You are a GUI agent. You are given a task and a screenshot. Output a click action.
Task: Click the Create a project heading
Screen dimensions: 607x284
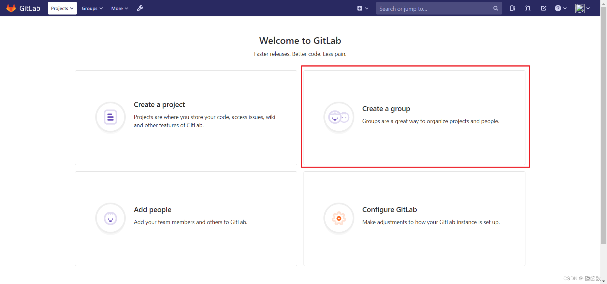click(x=159, y=104)
